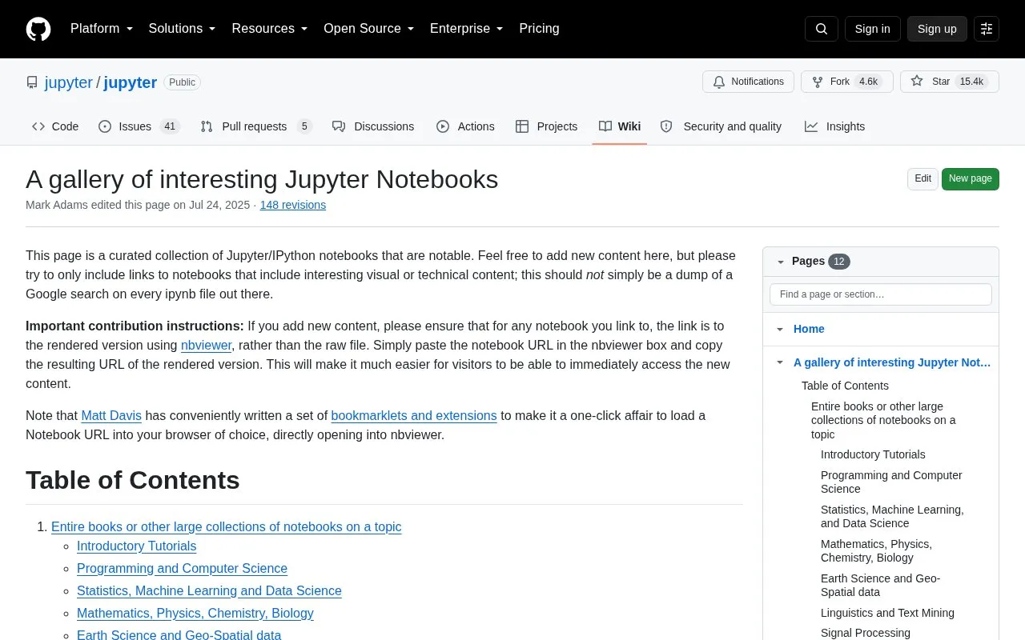Focus the Find a page or section field
Screen dimensions: 1025x640
(881, 294)
